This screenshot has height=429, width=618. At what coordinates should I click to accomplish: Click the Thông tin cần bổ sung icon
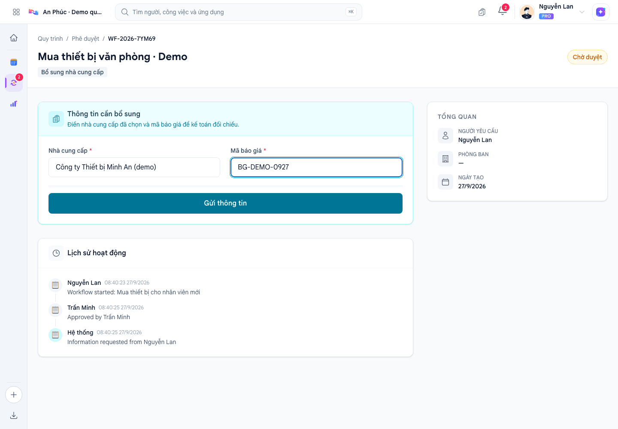[56, 119]
